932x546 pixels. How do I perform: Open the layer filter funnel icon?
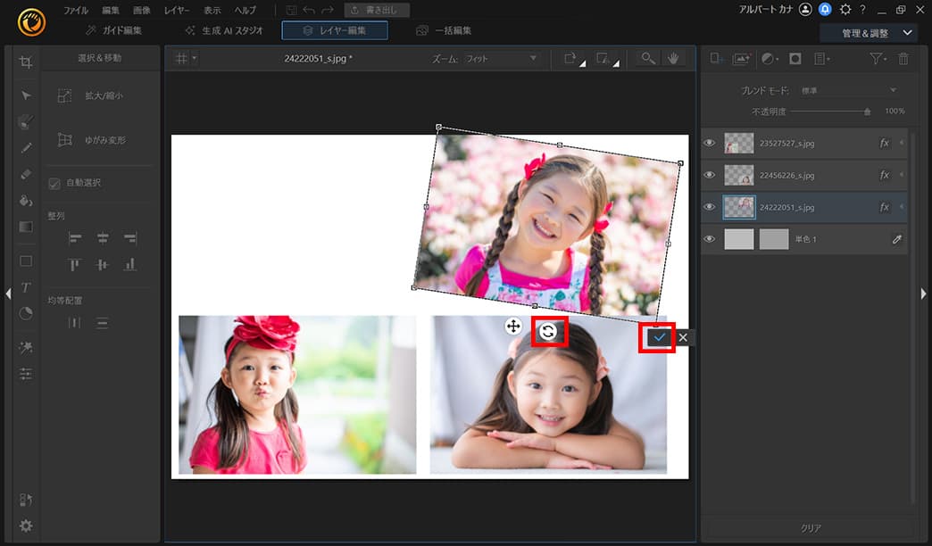(x=877, y=57)
